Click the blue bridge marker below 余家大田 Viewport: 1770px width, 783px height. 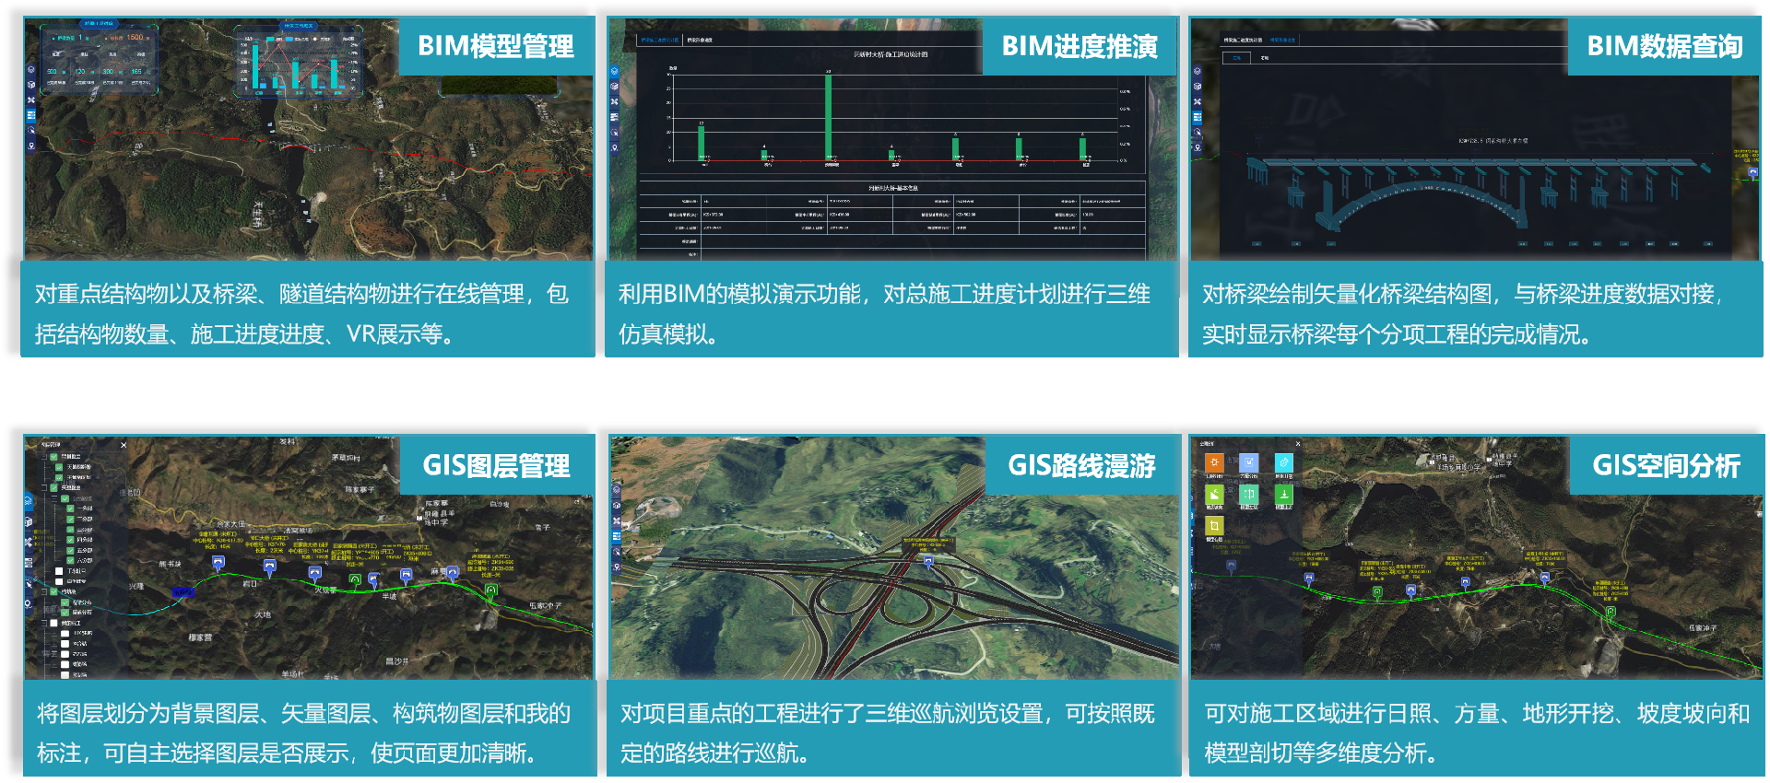[x=218, y=562]
